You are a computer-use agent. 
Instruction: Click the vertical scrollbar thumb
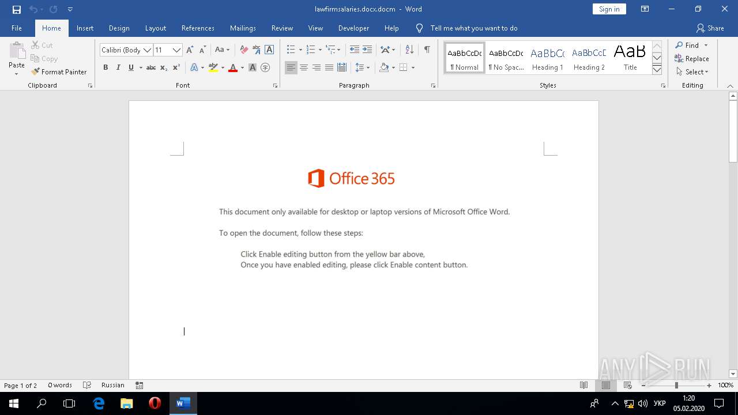click(x=733, y=132)
